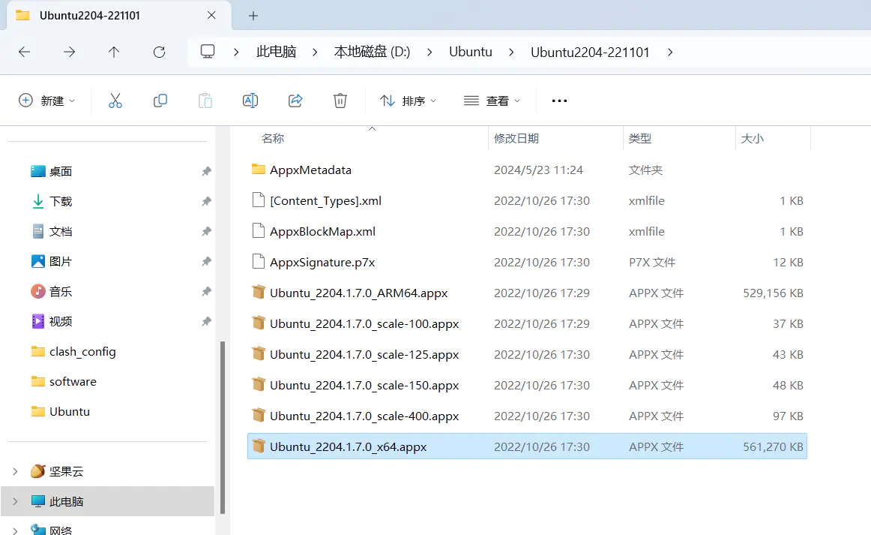
Task: Click the Share icon in toolbar
Action: (295, 101)
